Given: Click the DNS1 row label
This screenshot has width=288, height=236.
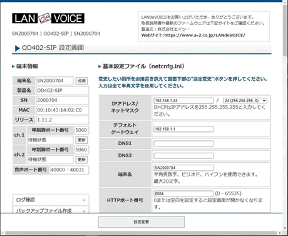Looking at the screenshot, I should pos(125,143).
